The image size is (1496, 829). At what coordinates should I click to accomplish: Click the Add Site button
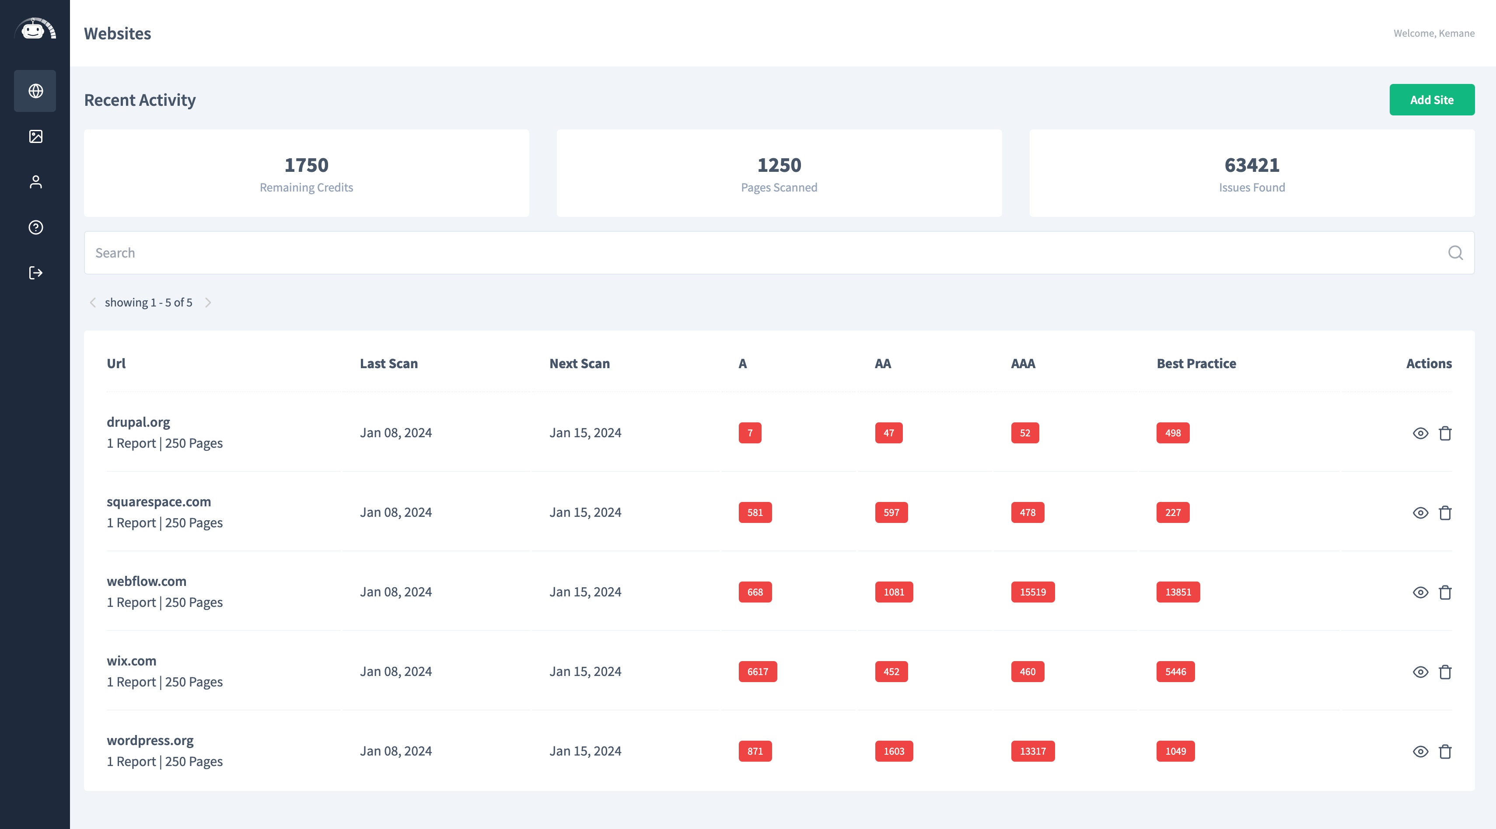pyautogui.click(x=1432, y=100)
